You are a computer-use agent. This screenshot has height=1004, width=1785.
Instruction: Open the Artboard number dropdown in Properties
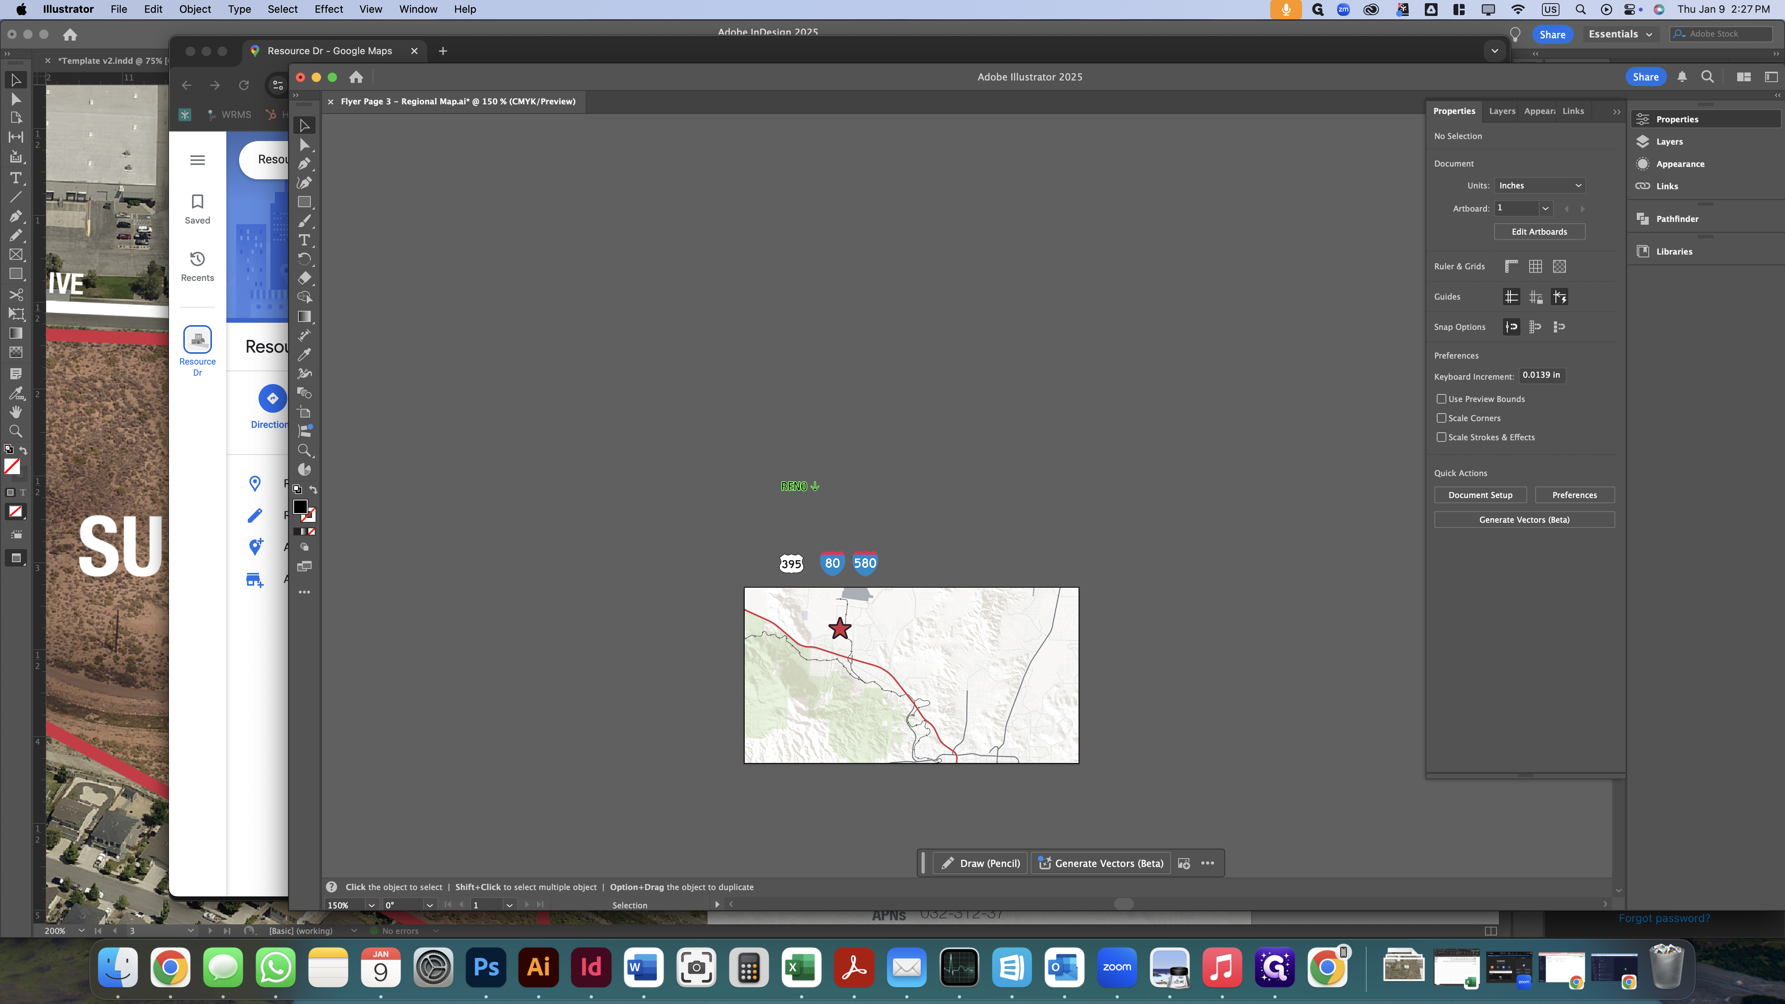click(1545, 208)
